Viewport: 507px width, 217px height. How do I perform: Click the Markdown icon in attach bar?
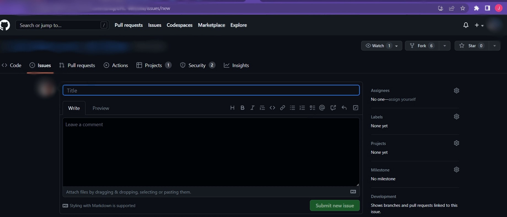(353, 192)
